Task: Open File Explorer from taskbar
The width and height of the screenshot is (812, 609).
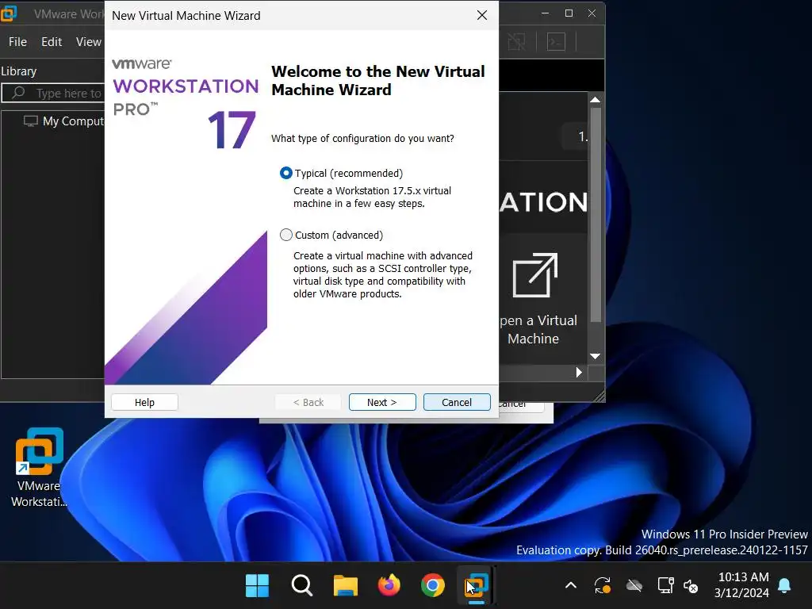Action: pyautogui.click(x=346, y=586)
